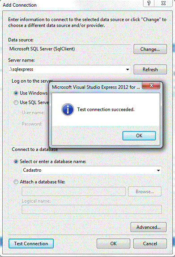
Task: Click the Change... data source button
Action: click(x=150, y=49)
